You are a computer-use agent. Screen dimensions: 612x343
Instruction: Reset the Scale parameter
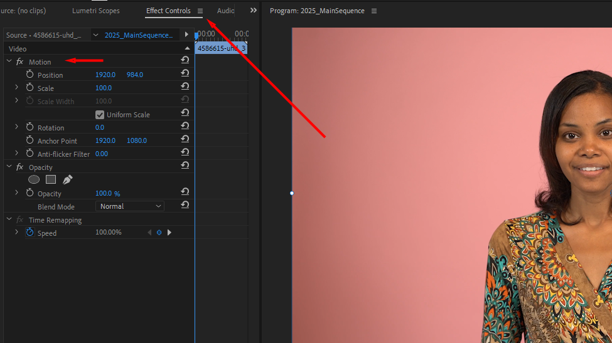pos(185,87)
